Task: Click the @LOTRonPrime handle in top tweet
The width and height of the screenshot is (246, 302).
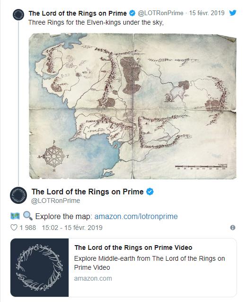Action: pyautogui.click(x=160, y=13)
